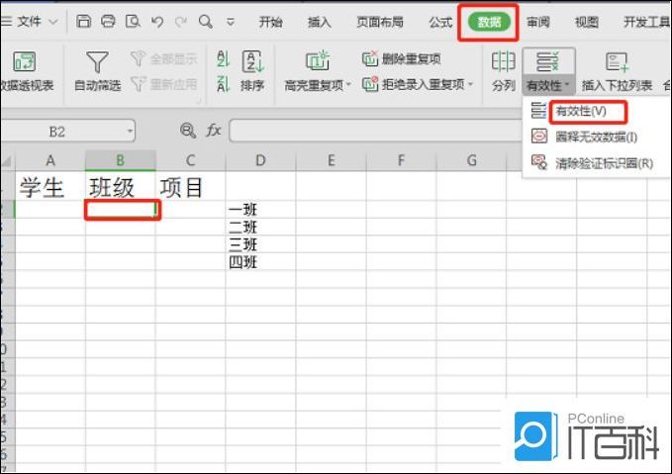Select column E header
The image size is (672, 474).
(x=331, y=160)
